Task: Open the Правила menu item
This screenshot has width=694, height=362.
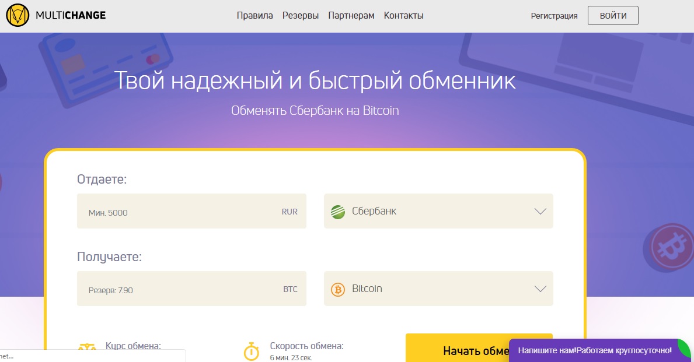Action: point(254,16)
